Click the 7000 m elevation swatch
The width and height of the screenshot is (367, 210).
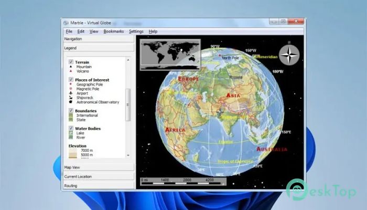[73, 150]
